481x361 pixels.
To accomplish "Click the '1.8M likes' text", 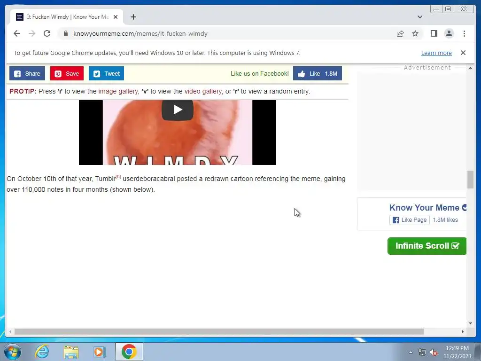I will pos(445,220).
